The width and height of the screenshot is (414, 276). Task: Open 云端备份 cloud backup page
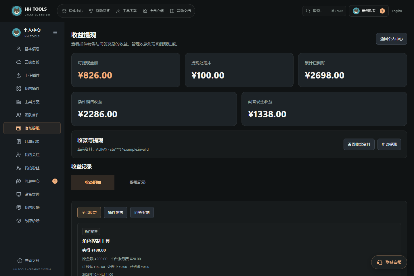point(32,62)
